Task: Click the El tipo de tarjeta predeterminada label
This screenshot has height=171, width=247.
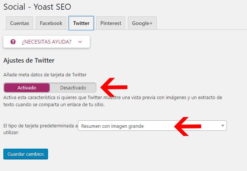Action: [41, 129]
